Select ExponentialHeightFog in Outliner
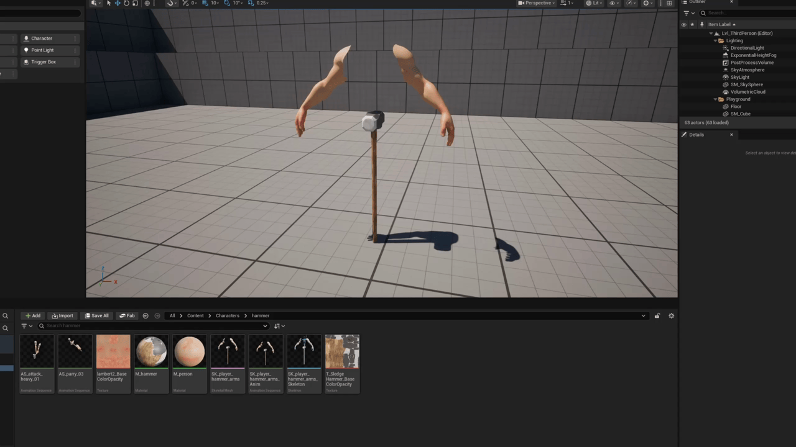This screenshot has width=796, height=447. point(753,55)
